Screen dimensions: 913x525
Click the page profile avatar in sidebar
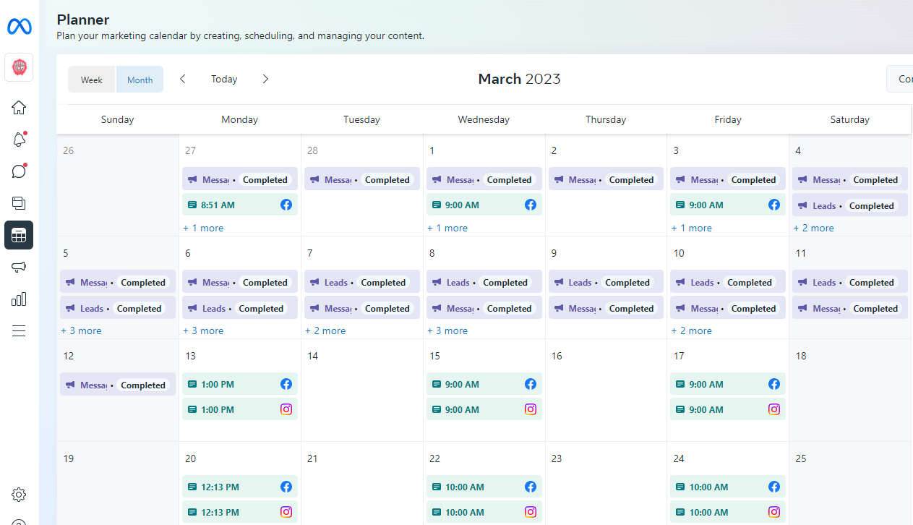pyautogui.click(x=19, y=67)
